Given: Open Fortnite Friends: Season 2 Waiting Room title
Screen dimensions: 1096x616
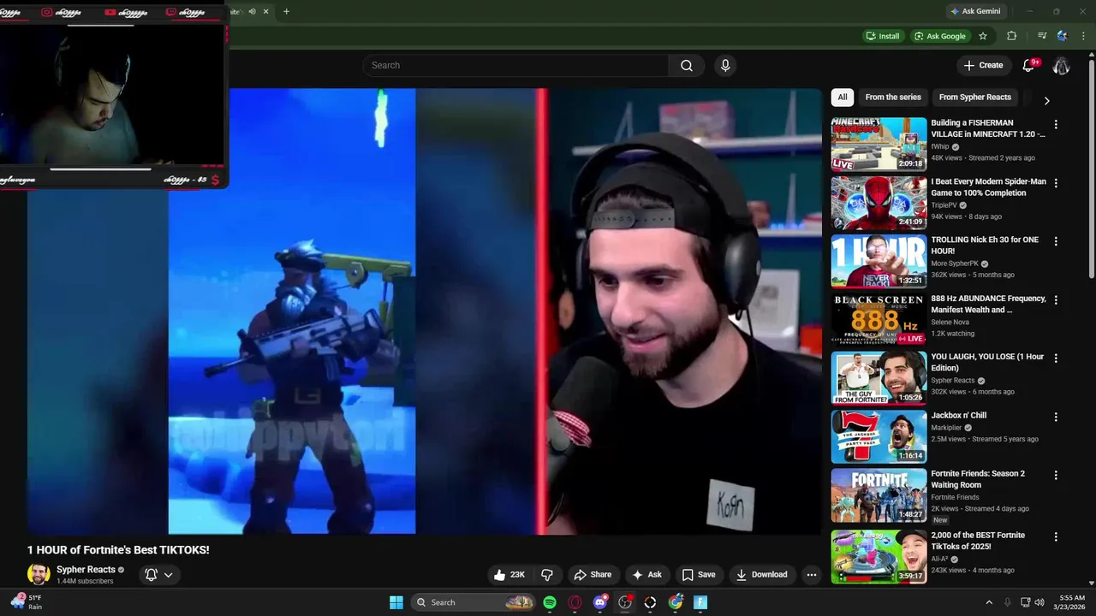Looking at the screenshot, I should [x=978, y=479].
